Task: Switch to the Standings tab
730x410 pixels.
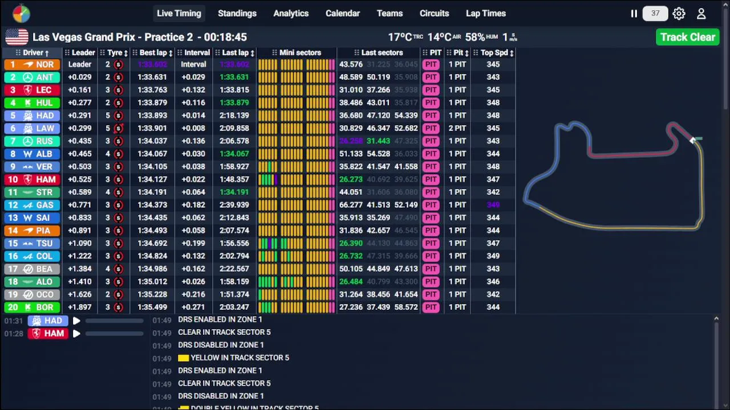Action: pyautogui.click(x=237, y=13)
